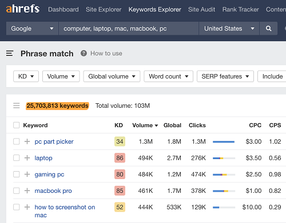
Task: Click the question mark help icon
Action: [84, 53]
